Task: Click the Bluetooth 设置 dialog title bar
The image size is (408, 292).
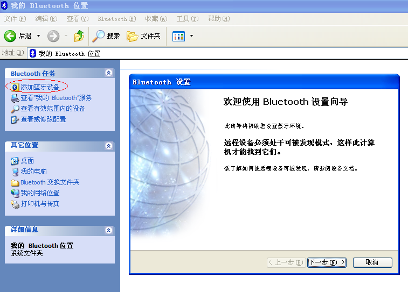Action: [x=264, y=82]
